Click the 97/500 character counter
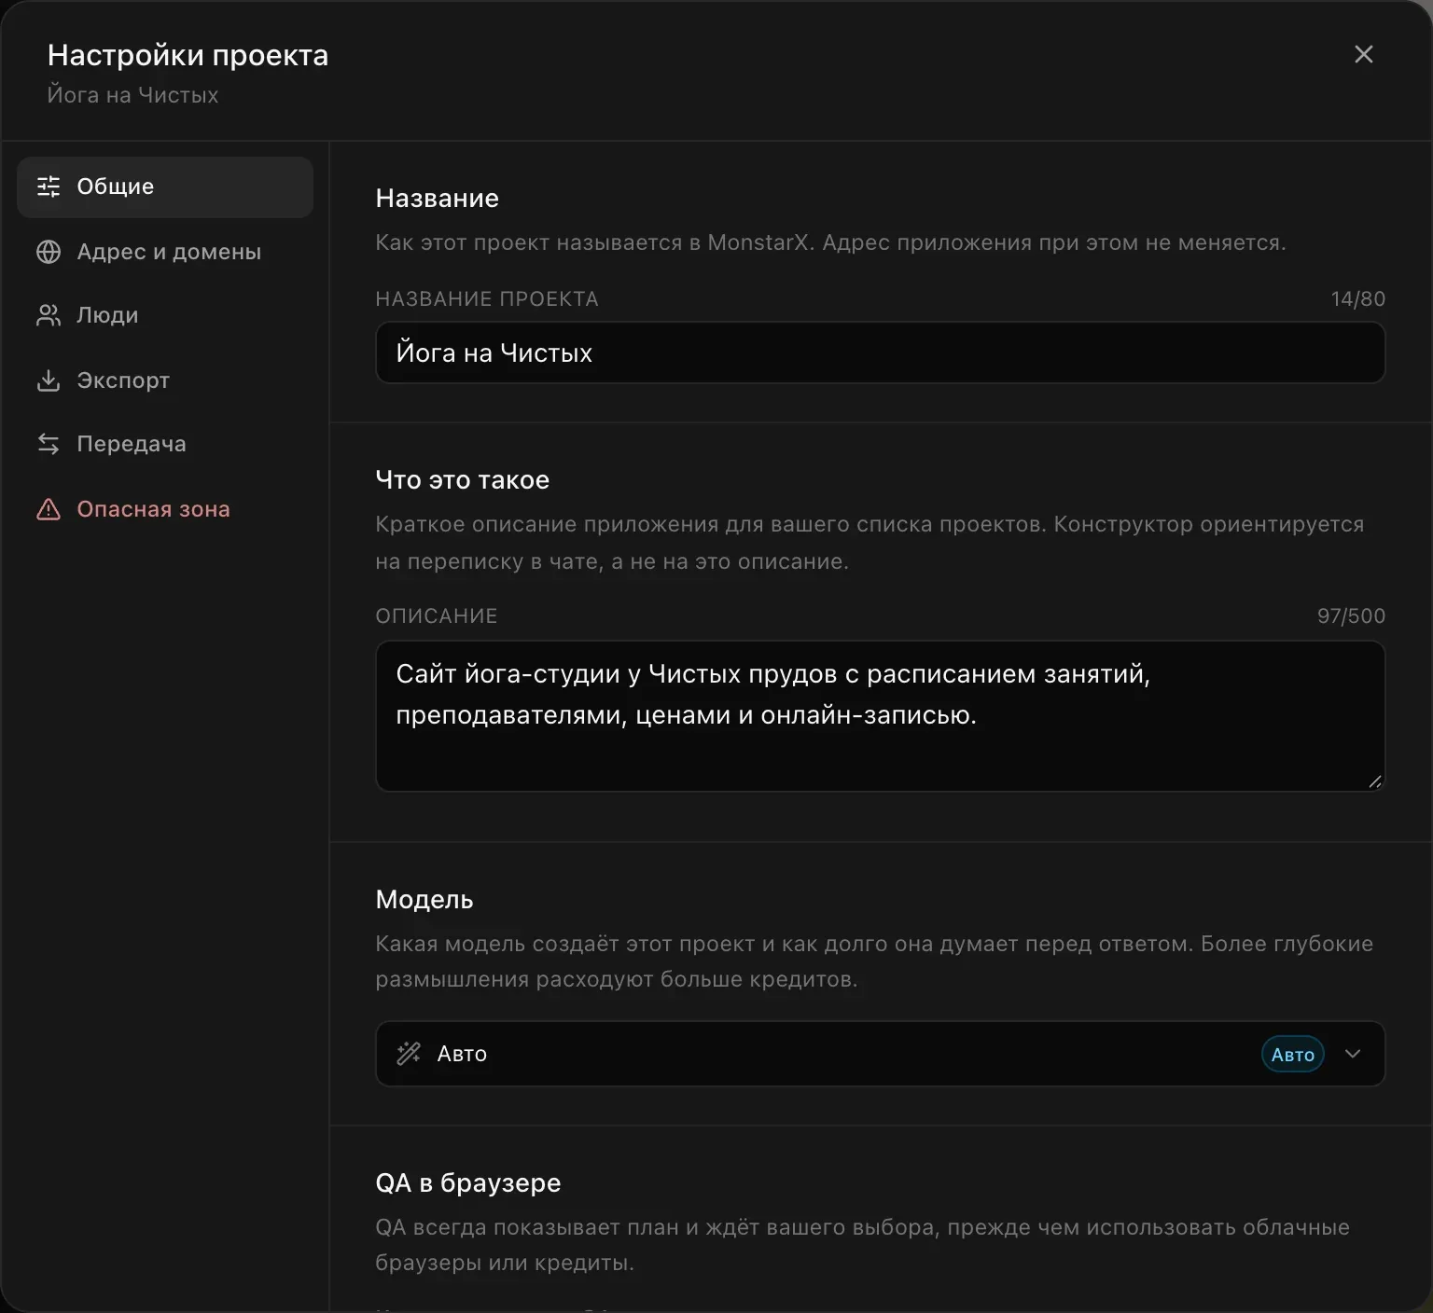 coord(1351,615)
